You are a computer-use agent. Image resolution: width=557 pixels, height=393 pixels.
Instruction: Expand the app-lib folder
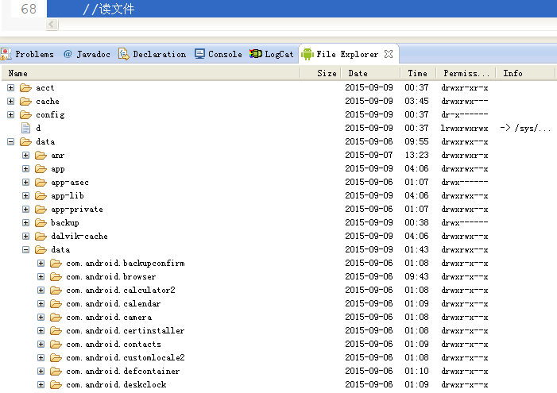25,195
